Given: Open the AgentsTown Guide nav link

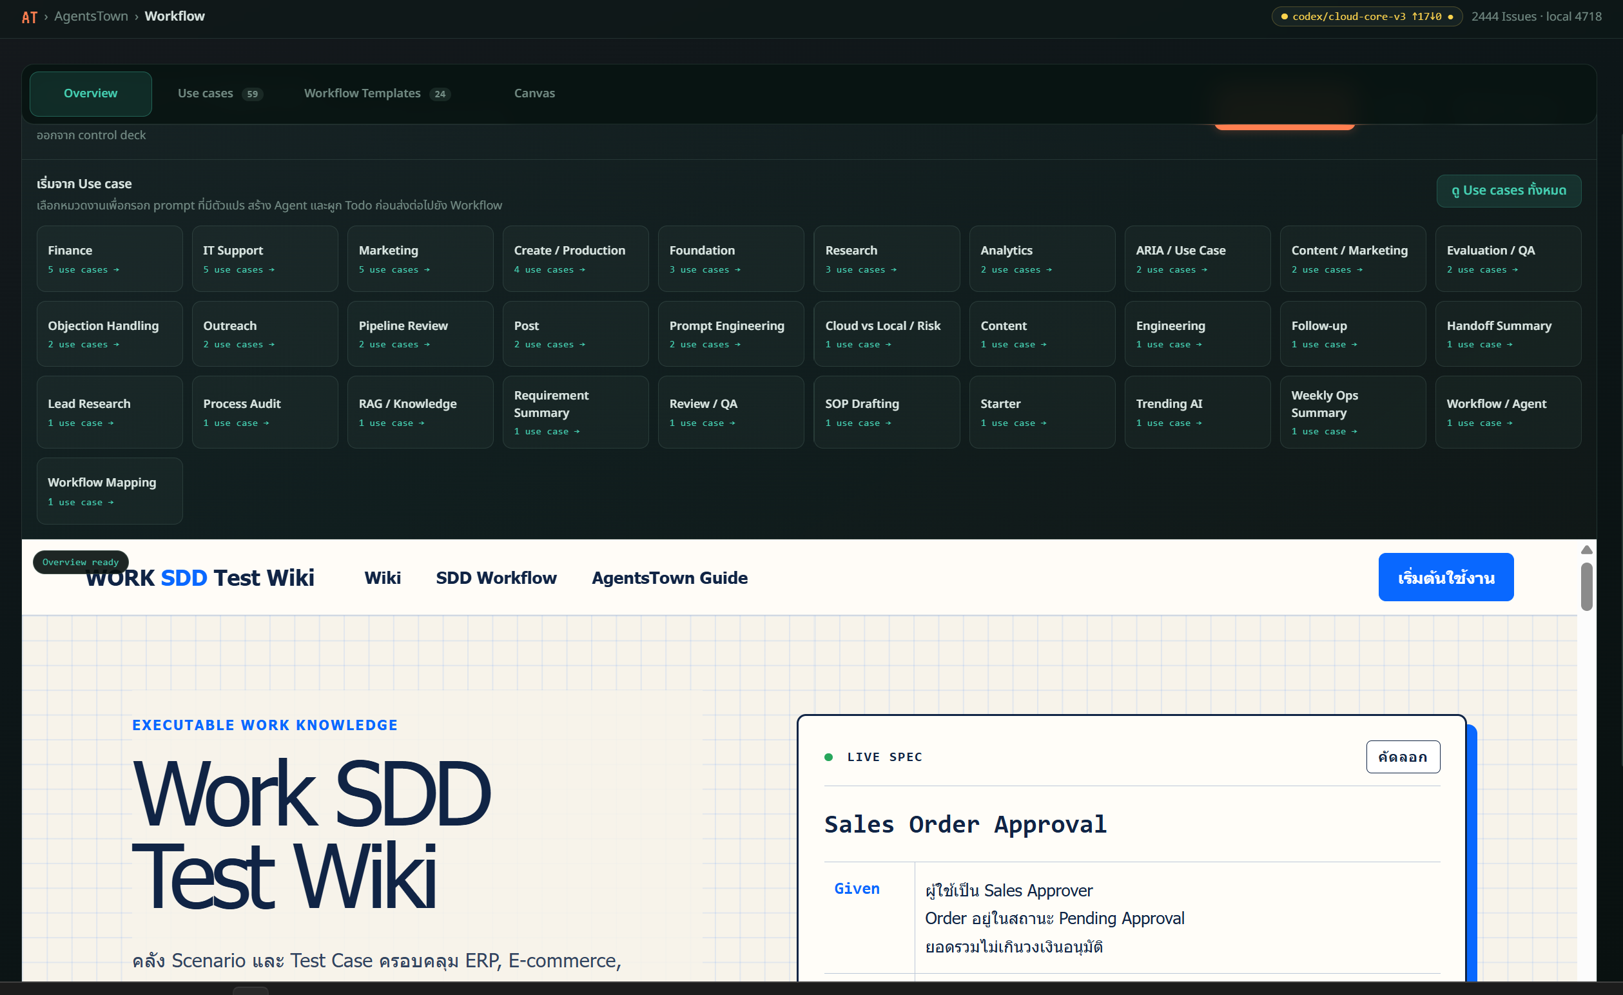Looking at the screenshot, I should click(669, 578).
